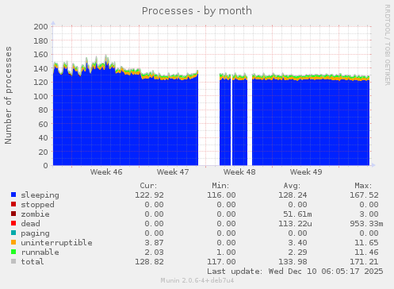Click the y-axis label 160

tap(40, 54)
